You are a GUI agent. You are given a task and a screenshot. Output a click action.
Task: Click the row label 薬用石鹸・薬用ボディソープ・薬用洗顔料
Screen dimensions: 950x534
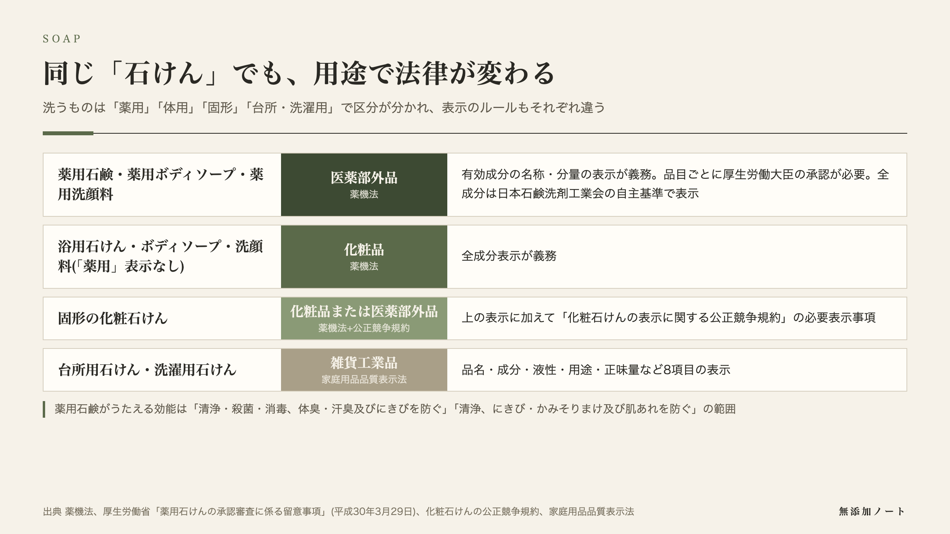pyautogui.click(x=161, y=184)
